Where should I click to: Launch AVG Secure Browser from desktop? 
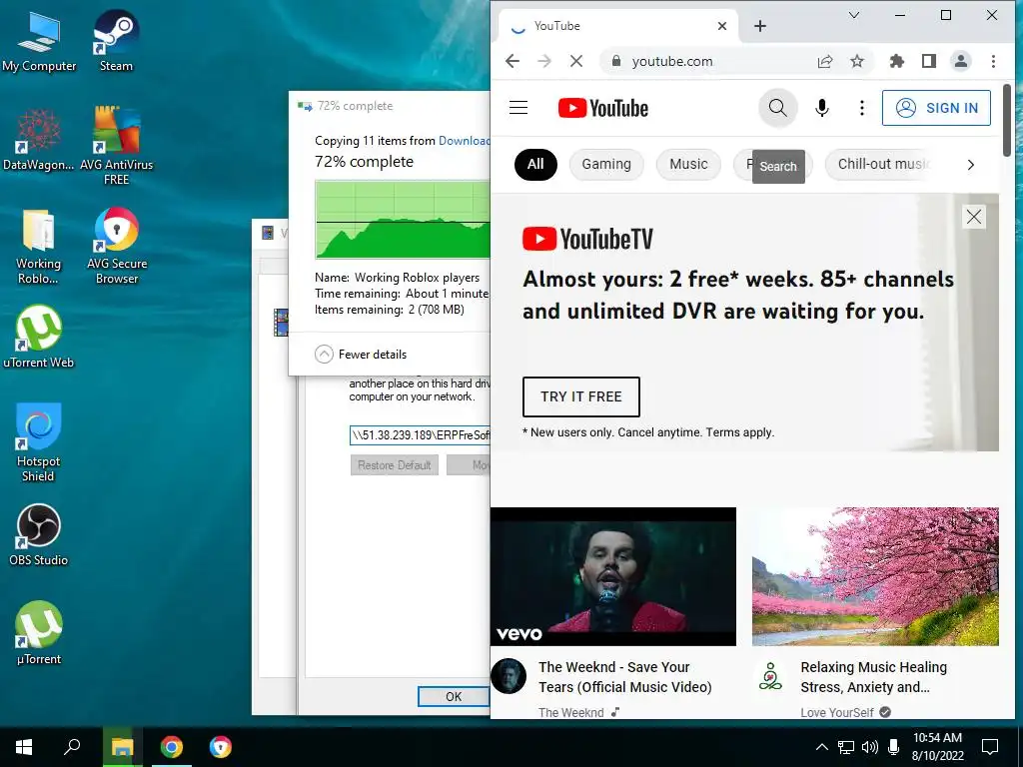tap(117, 246)
